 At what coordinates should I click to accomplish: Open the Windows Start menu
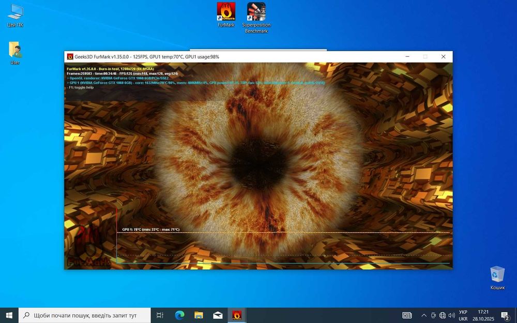(x=9, y=315)
